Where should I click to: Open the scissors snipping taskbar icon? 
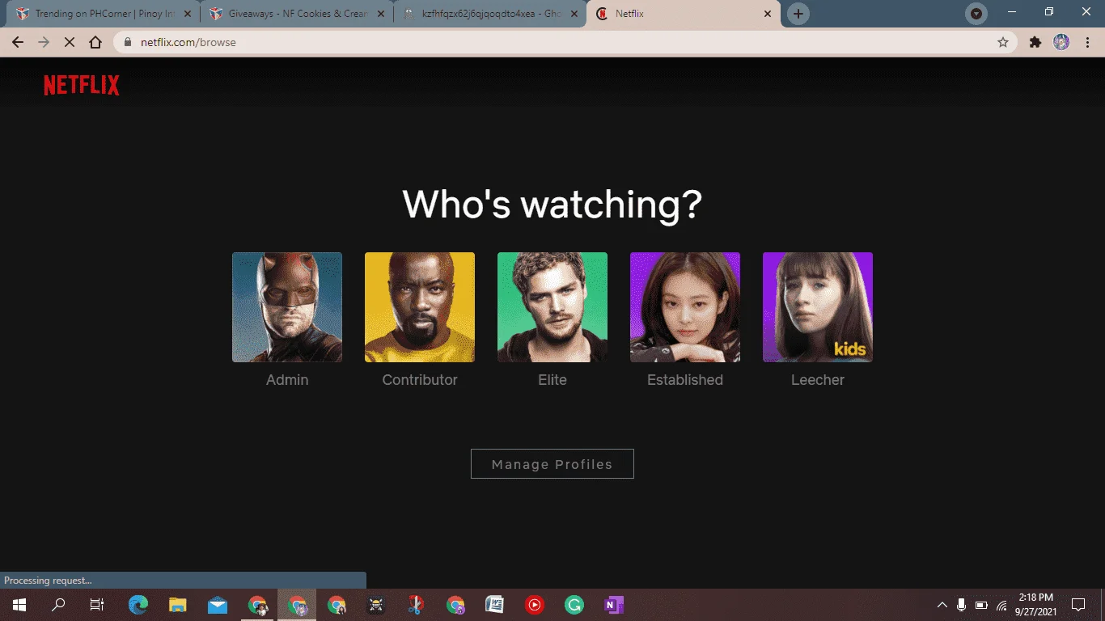pos(416,605)
